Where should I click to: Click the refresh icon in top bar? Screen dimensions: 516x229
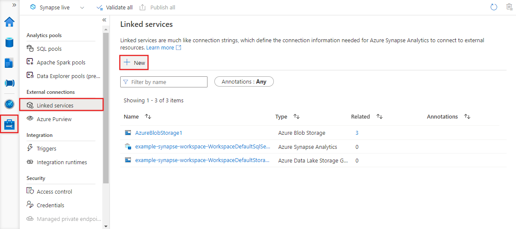pyautogui.click(x=494, y=7)
